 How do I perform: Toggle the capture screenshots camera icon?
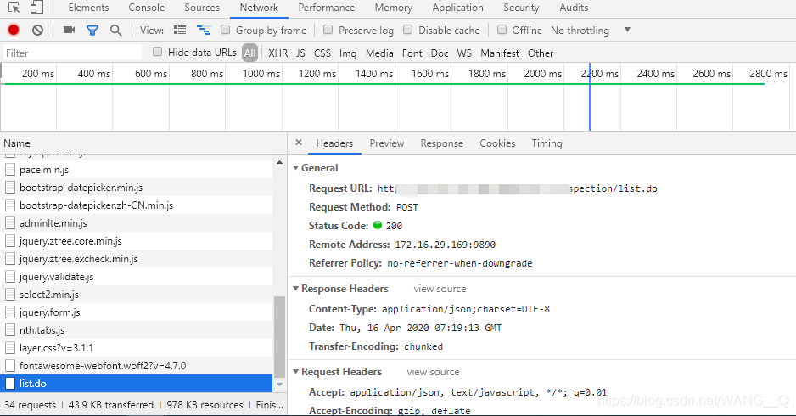(70, 30)
